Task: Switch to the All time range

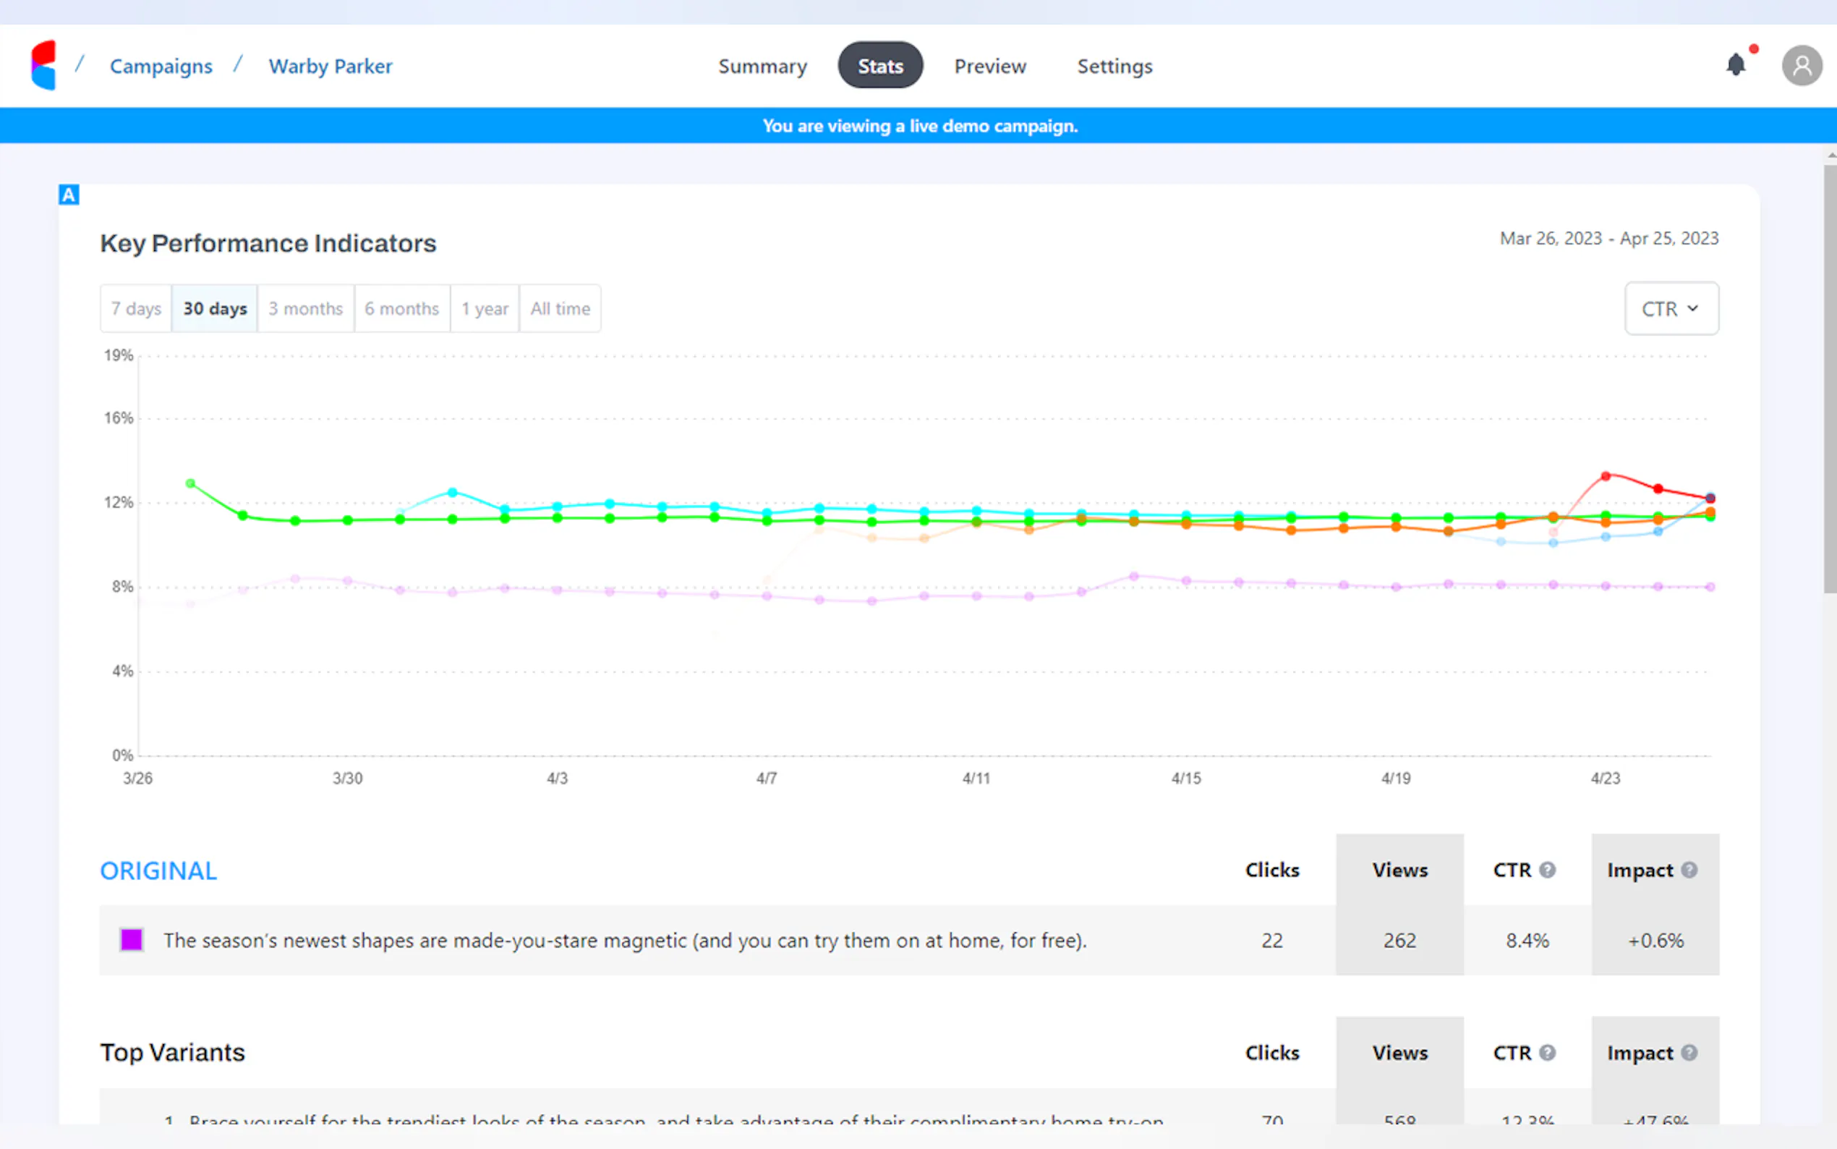Action: (560, 308)
